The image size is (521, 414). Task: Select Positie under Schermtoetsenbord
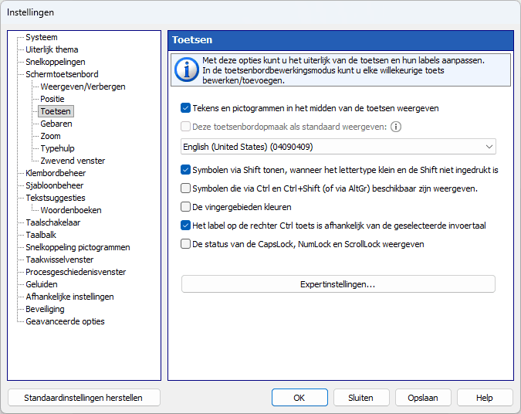point(52,99)
